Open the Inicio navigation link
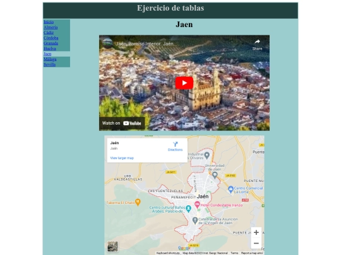341x255 pixels. 49,22
